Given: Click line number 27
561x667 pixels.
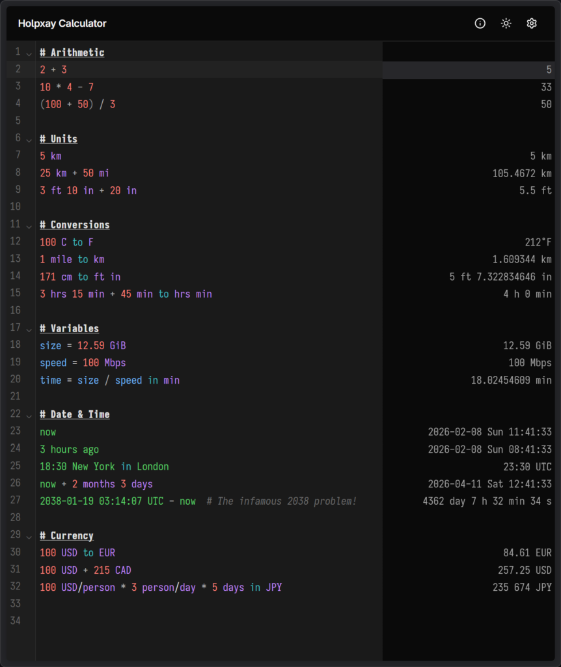Looking at the screenshot, I should tap(14, 501).
